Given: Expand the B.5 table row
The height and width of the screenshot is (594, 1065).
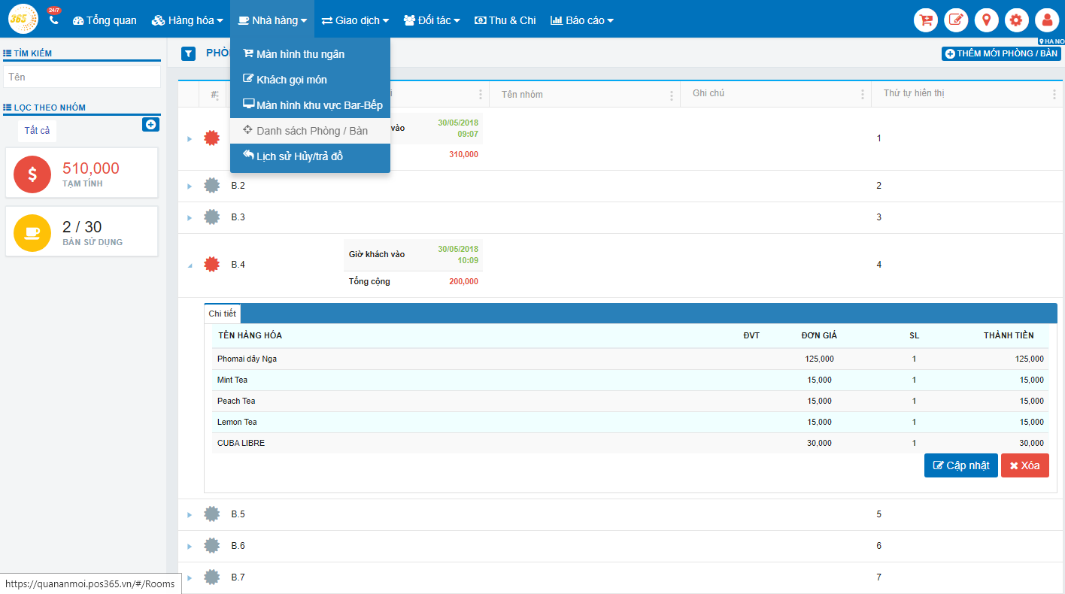Looking at the screenshot, I should click(190, 515).
